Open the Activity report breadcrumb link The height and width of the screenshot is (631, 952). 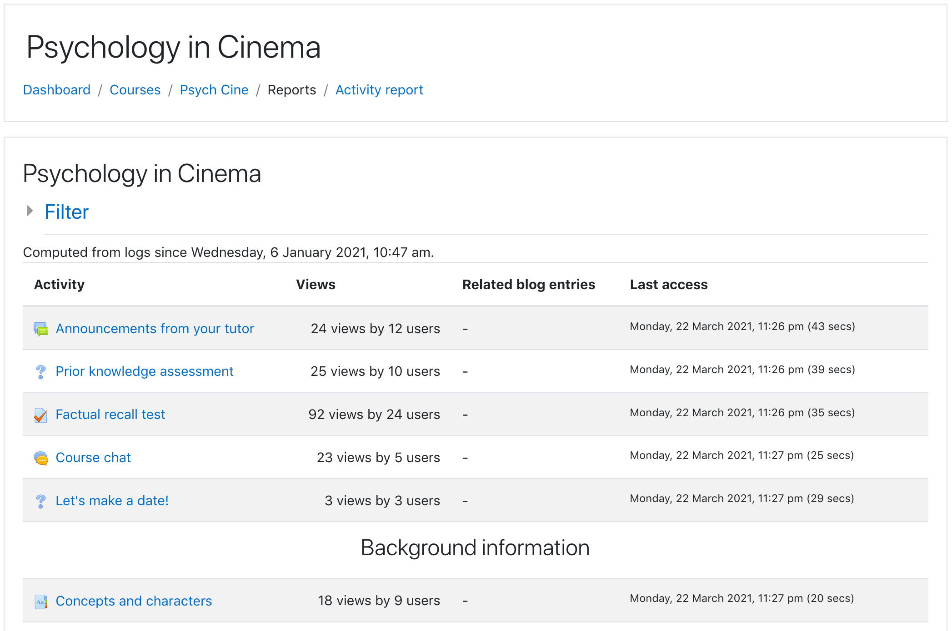pos(379,90)
